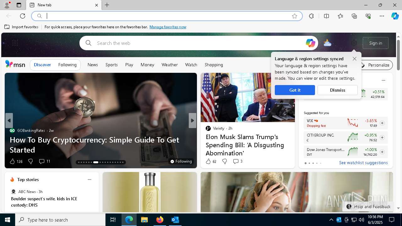The height and width of the screenshot is (226, 402).
Task: Open the Shopping section
Action: point(214,65)
